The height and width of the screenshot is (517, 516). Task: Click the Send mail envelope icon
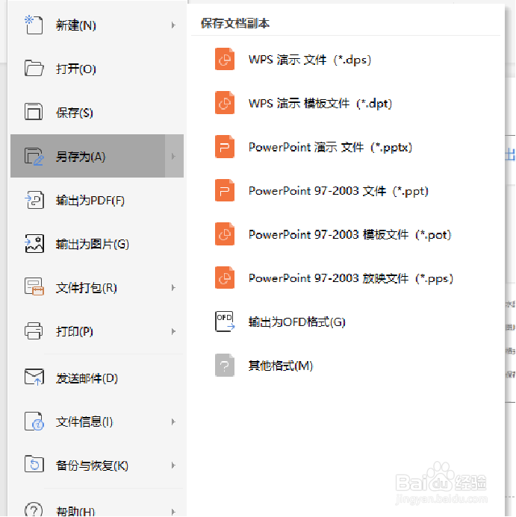34,377
